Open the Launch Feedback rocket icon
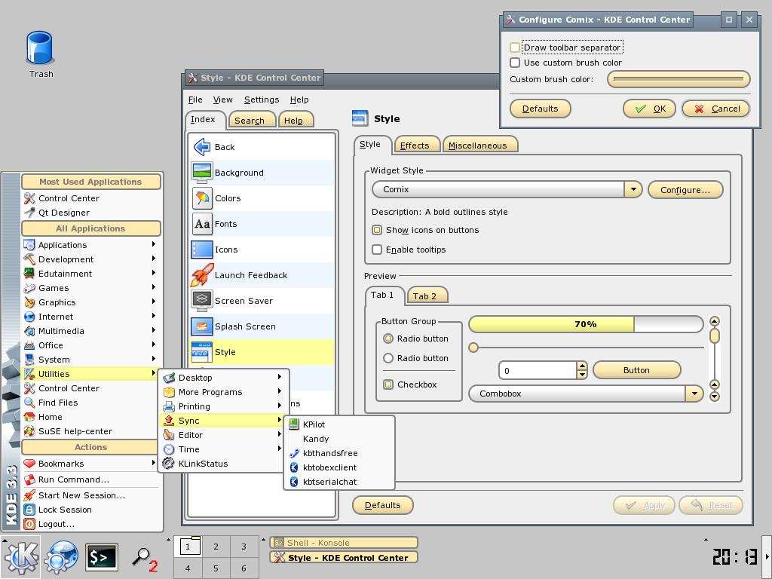Image resolution: width=772 pixels, height=579 pixels. (202, 274)
